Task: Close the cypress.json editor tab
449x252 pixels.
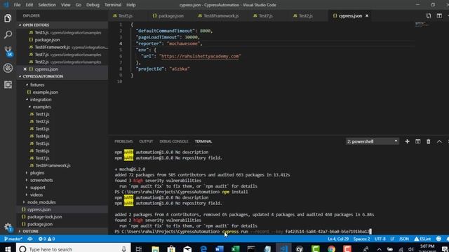Action: coord(367,15)
